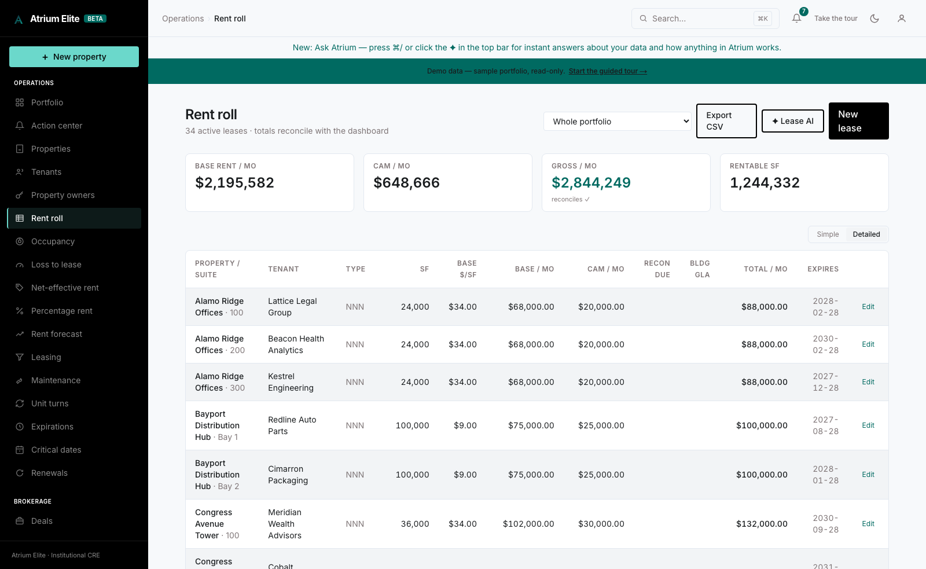Click the $132,000.00 total cell
The image size is (926, 569).
point(762,524)
